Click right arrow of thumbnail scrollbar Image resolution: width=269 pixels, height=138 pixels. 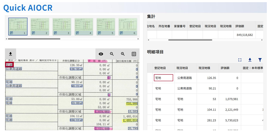(138, 39)
